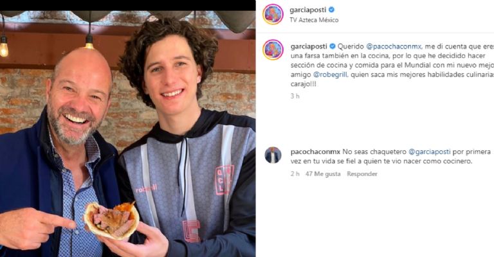Reply to comment using Responder
The width and height of the screenshot is (494, 257).
[x=362, y=174]
